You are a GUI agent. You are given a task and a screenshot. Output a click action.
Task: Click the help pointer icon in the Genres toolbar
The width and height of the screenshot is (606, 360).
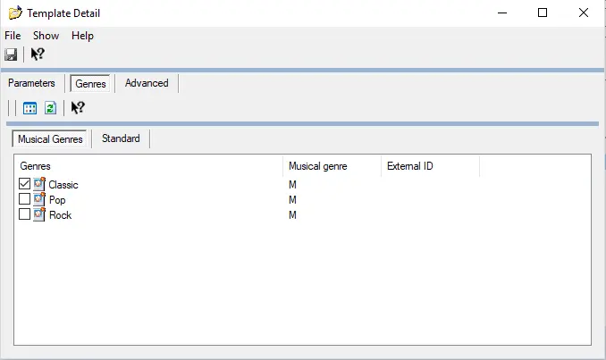click(78, 108)
